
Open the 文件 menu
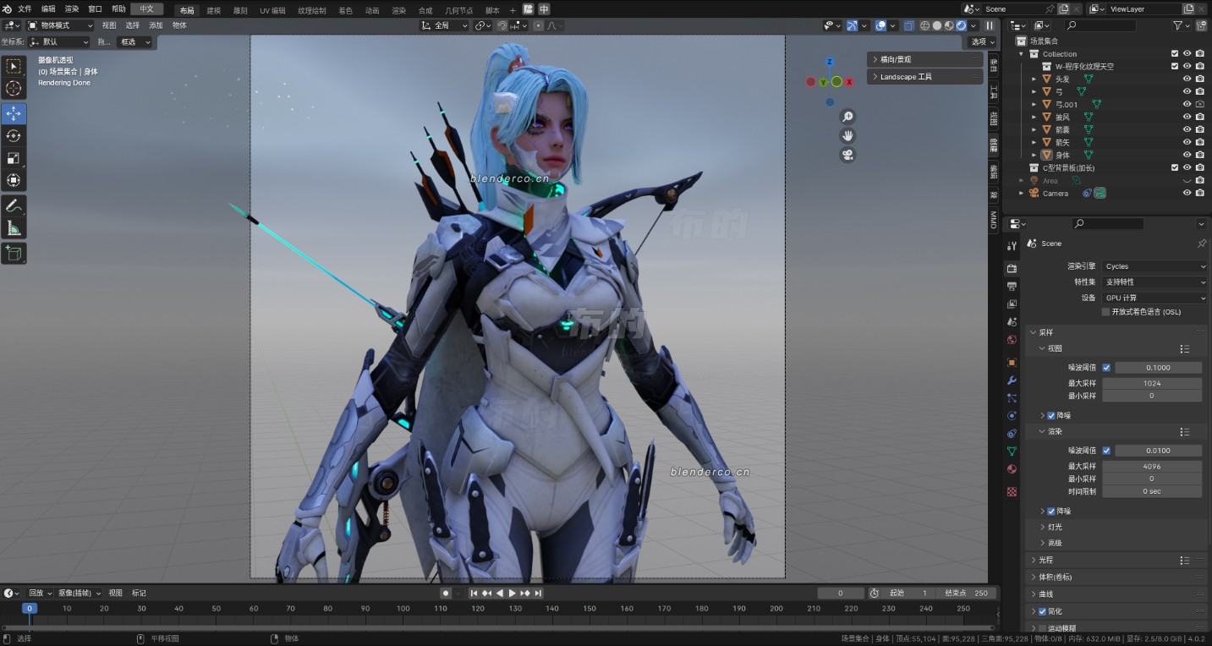coord(25,9)
